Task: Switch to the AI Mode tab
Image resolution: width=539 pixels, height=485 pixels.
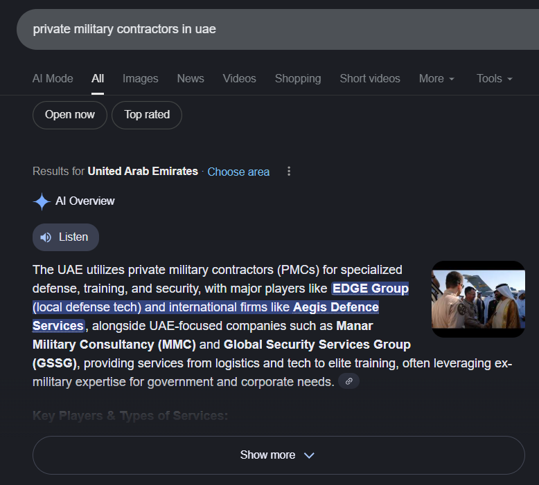Action: [53, 79]
